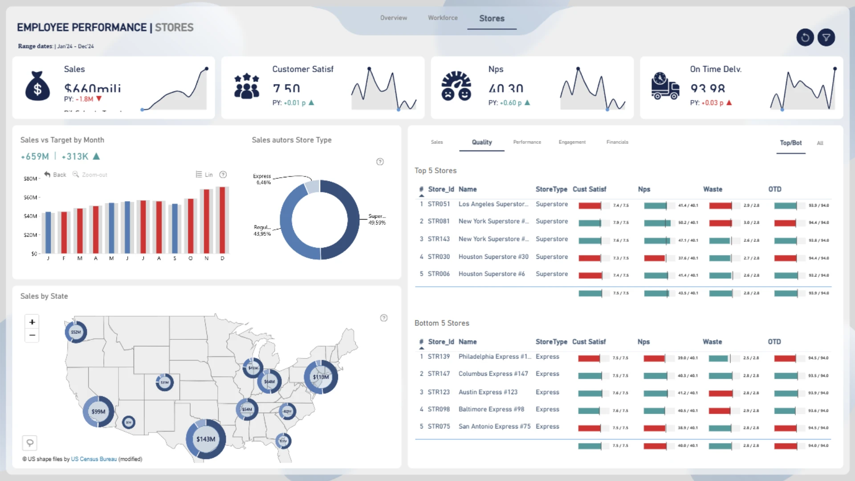
Task: Switch table view to All
Action: coord(820,143)
